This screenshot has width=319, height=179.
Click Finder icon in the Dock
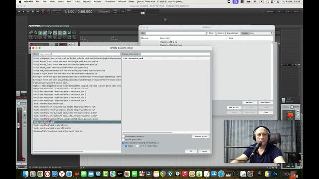click(x=25, y=174)
